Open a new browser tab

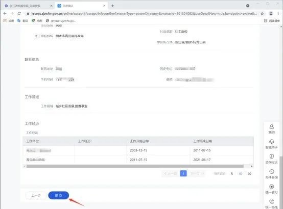[112, 6]
